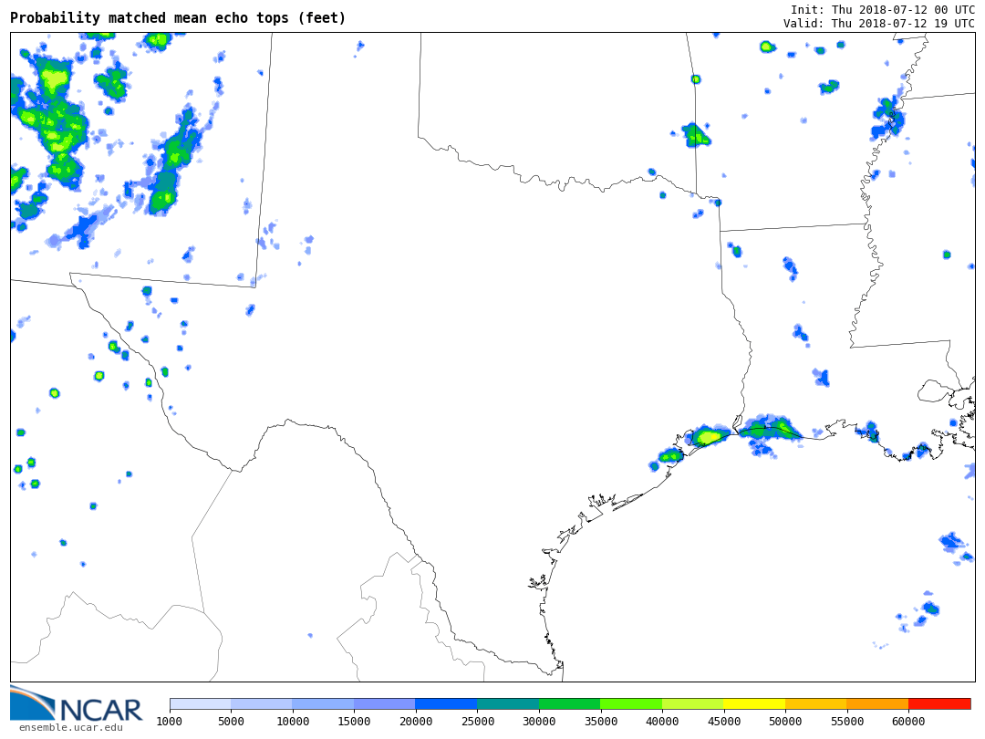Select the Valid timestamp text

pos(878,24)
